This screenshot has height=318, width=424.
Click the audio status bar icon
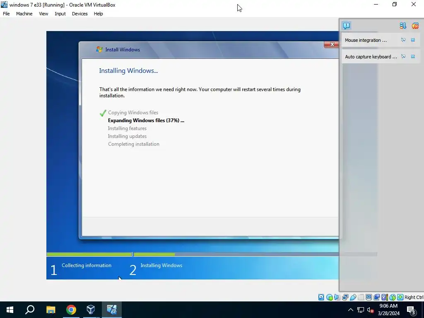[337, 297]
